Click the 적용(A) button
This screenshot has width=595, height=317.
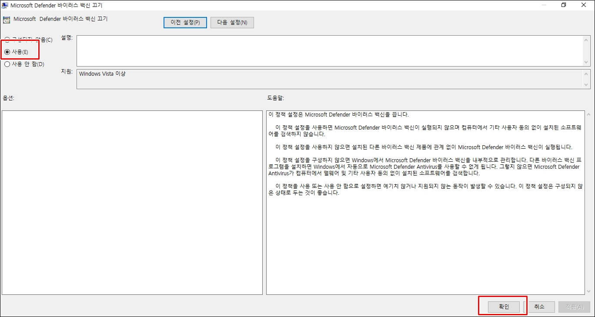[x=575, y=307]
